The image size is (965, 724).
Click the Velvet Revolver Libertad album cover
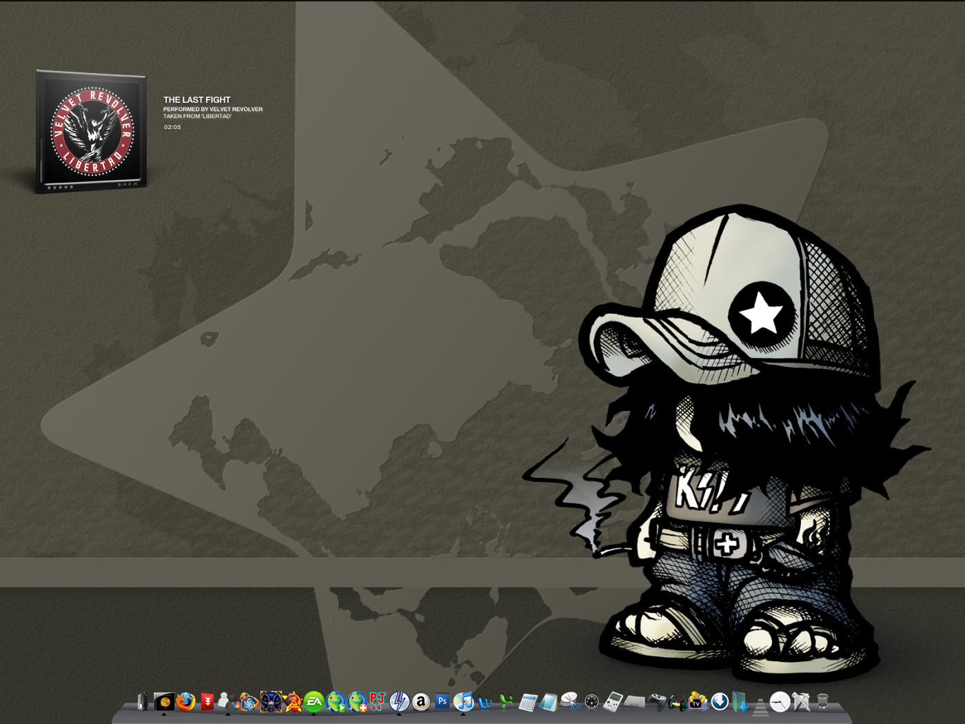pyautogui.click(x=92, y=131)
